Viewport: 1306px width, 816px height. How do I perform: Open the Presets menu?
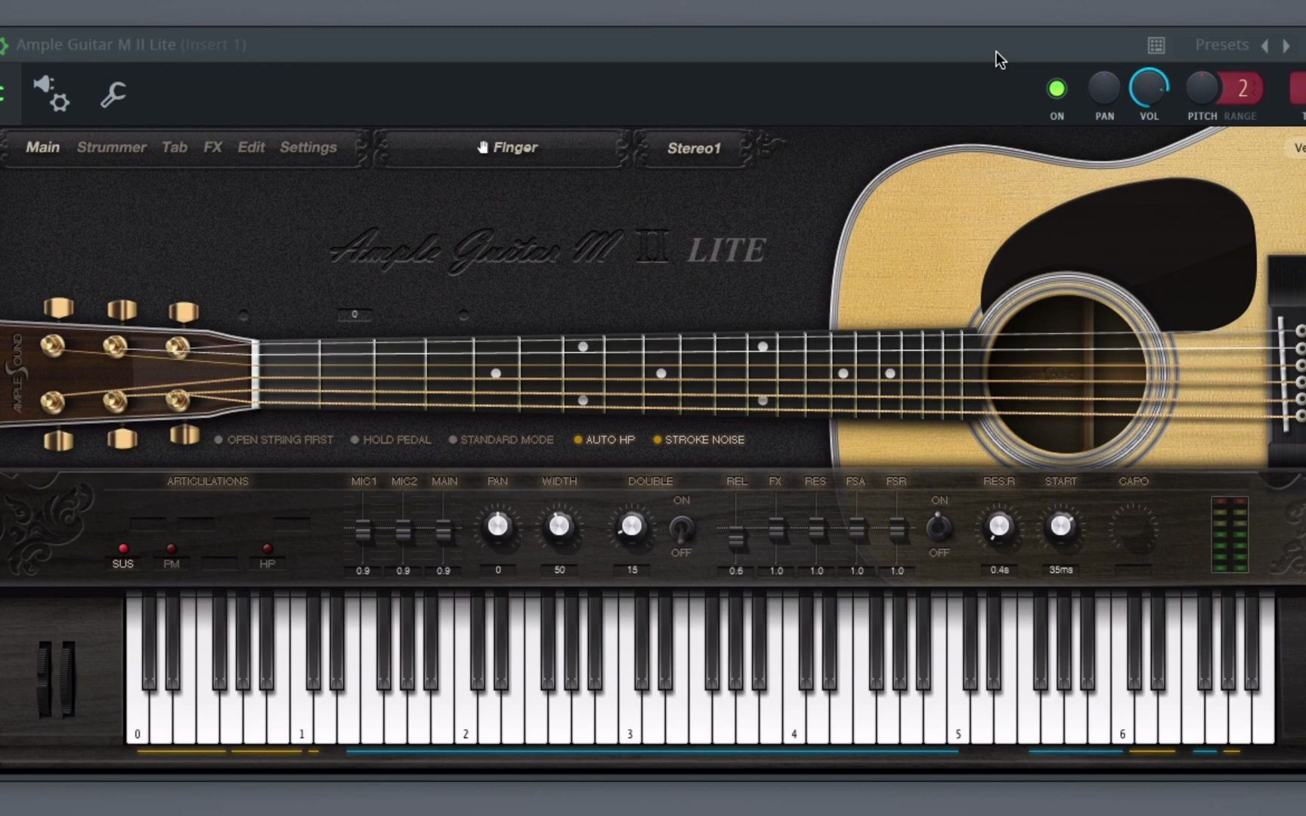tap(1221, 45)
